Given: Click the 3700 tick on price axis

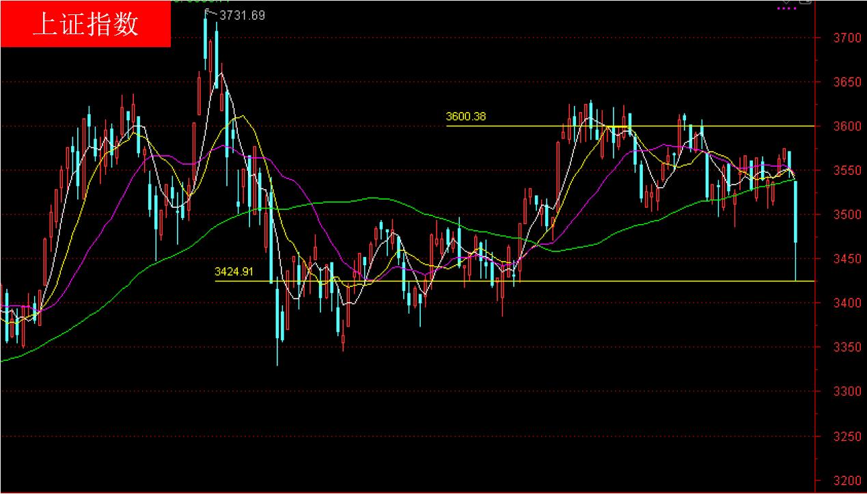Looking at the screenshot, I should point(838,38).
